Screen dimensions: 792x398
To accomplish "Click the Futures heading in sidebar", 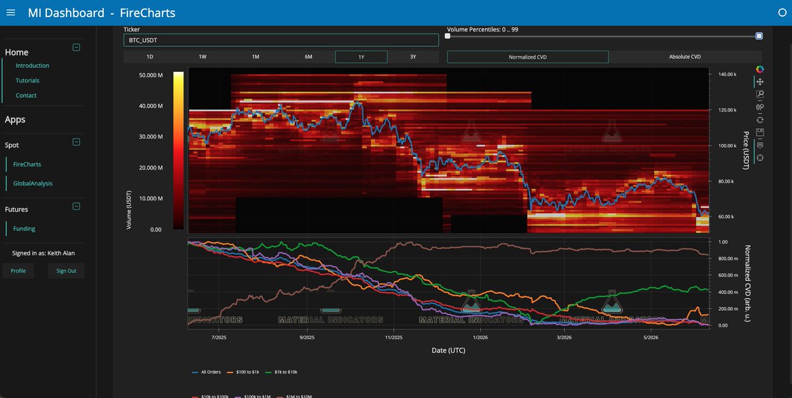I will tap(16, 209).
